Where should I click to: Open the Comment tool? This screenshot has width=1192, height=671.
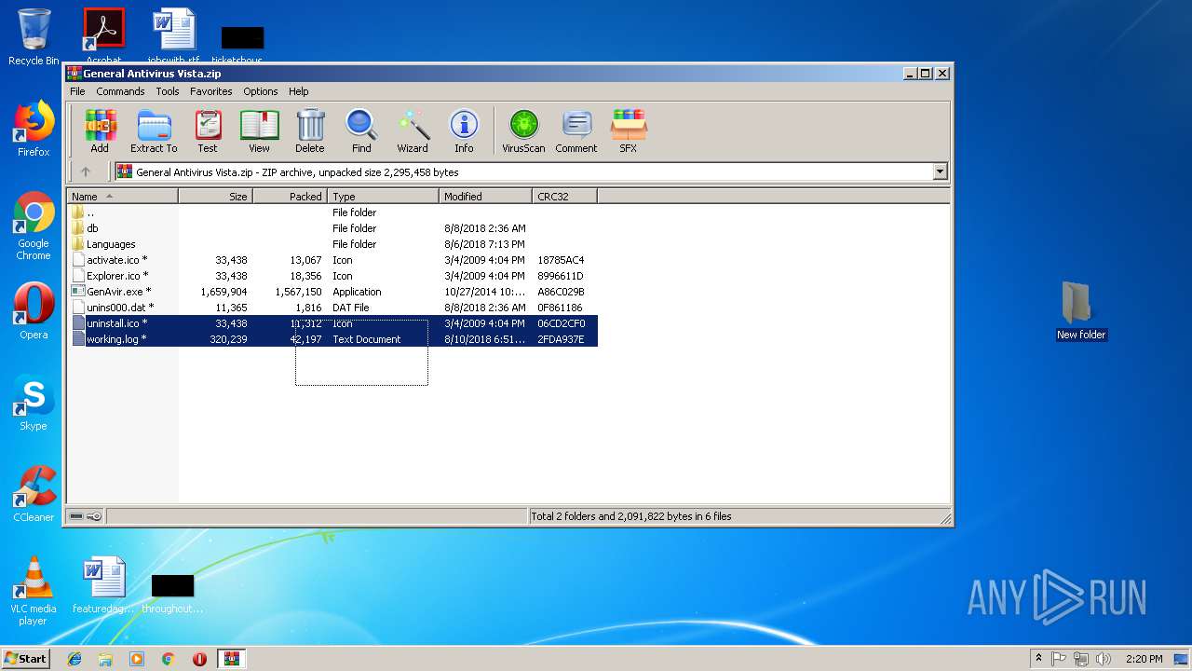pos(576,130)
